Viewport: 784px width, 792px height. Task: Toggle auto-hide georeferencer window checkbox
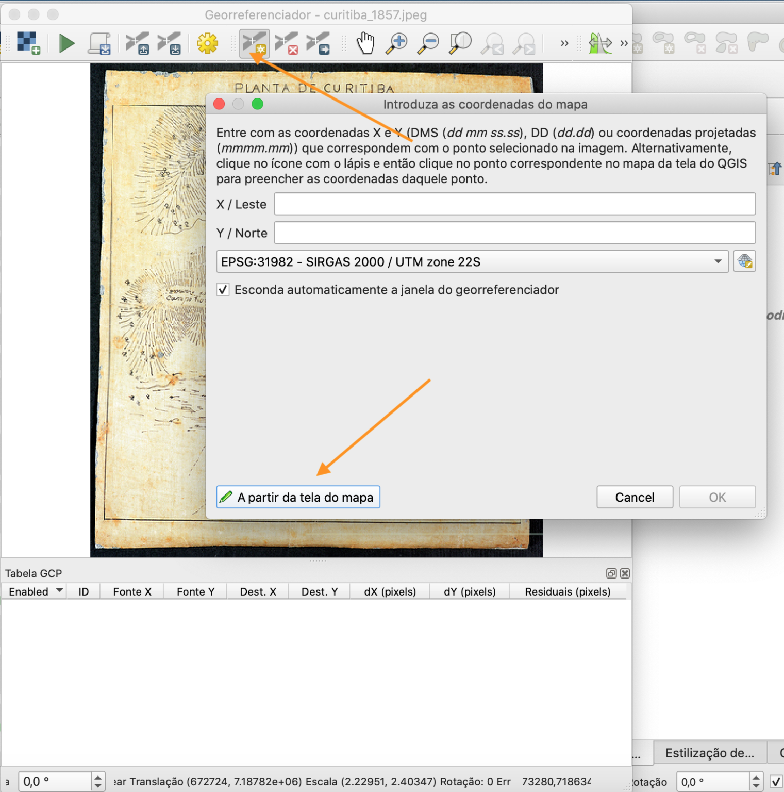pos(223,290)
